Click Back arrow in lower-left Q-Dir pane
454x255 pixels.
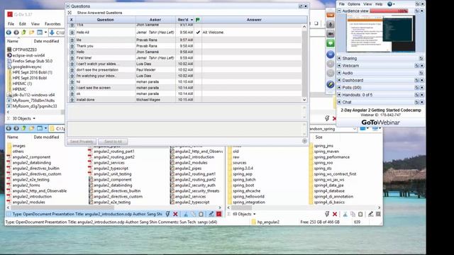(x=9, y=128)
